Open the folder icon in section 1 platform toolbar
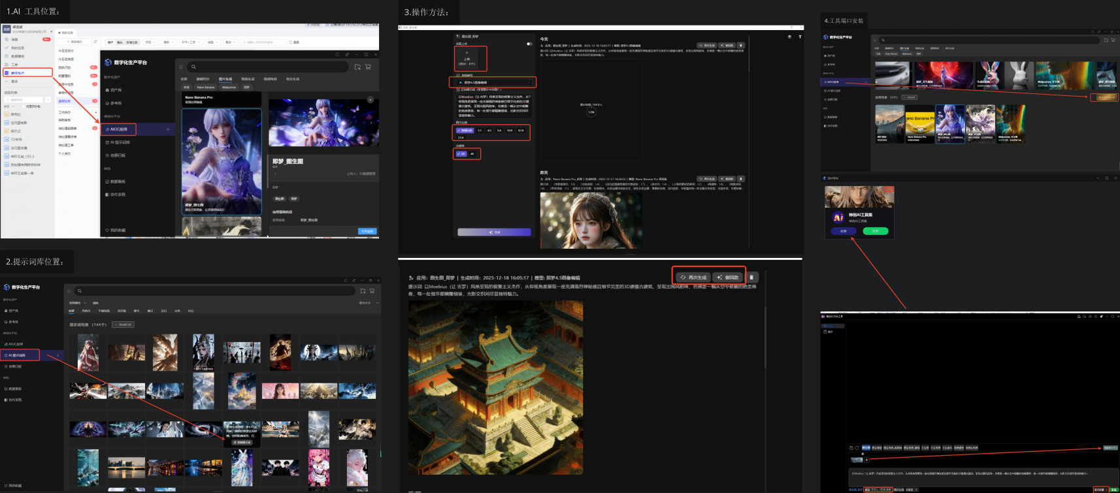 pyautogui.click(x=357, y=67)
